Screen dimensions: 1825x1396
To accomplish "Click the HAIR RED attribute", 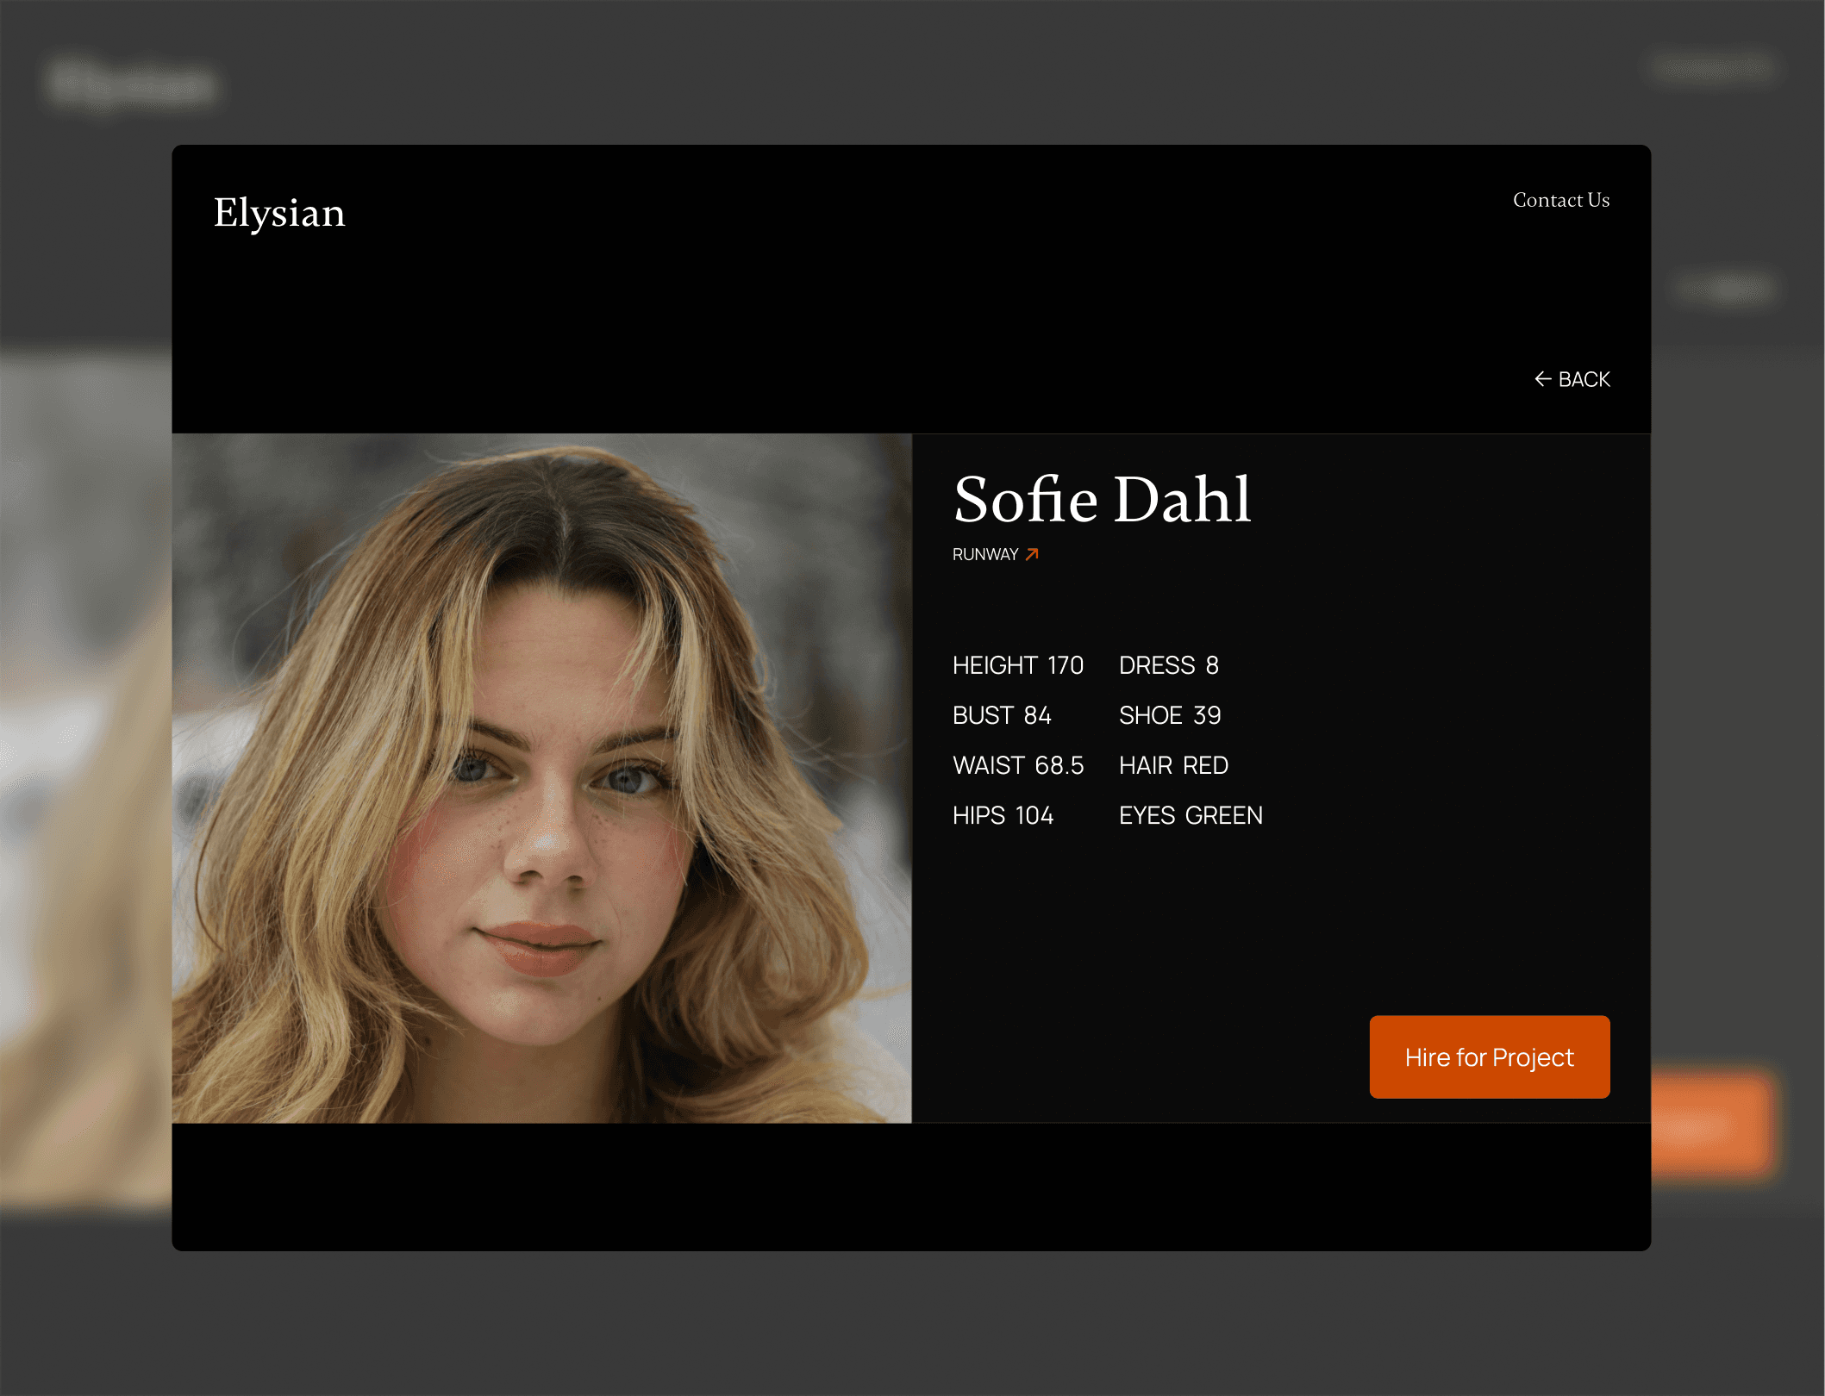I will pos(1173,765).
